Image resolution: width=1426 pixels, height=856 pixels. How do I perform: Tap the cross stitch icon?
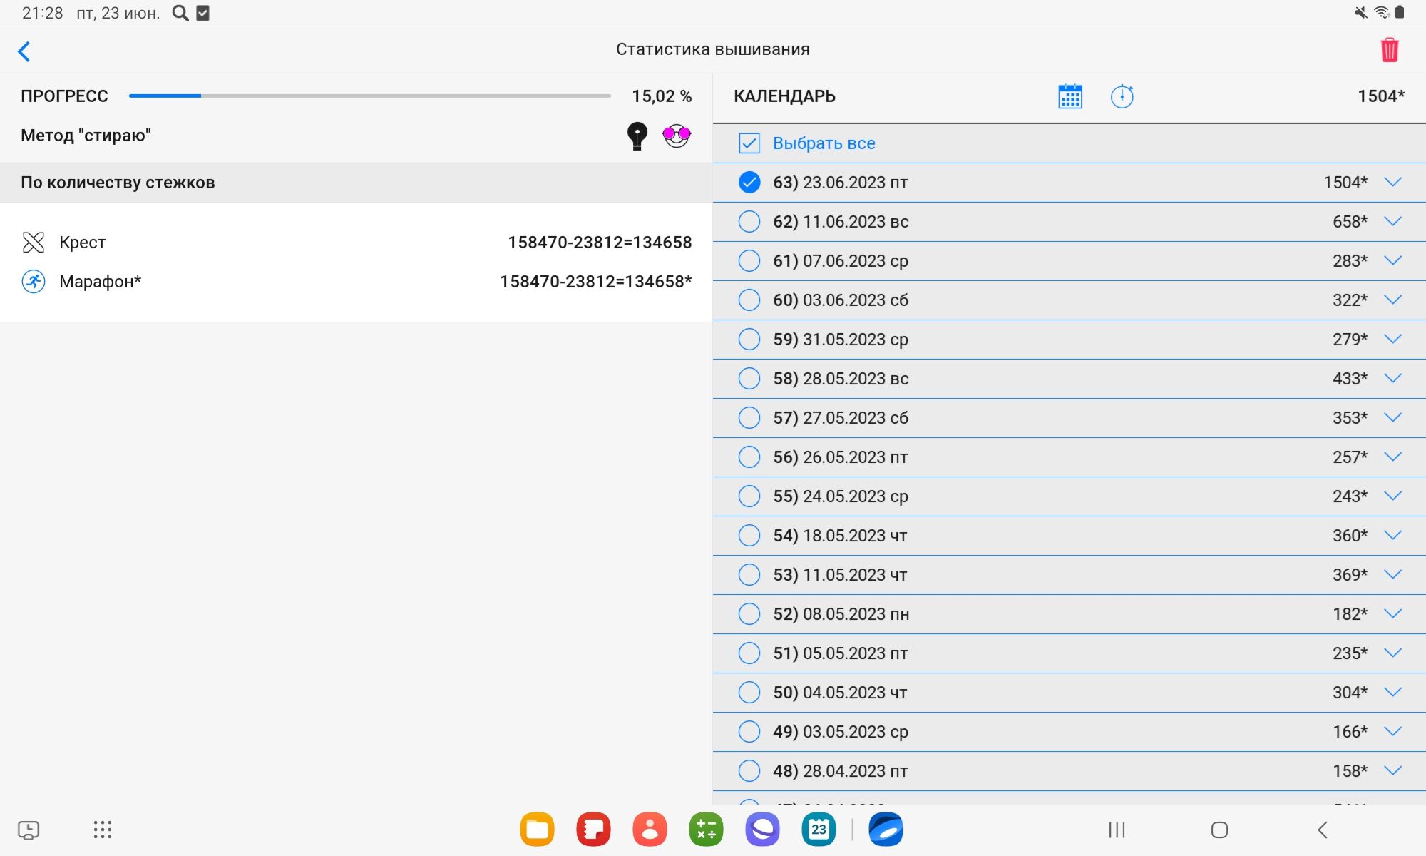[x=34, y=243]
